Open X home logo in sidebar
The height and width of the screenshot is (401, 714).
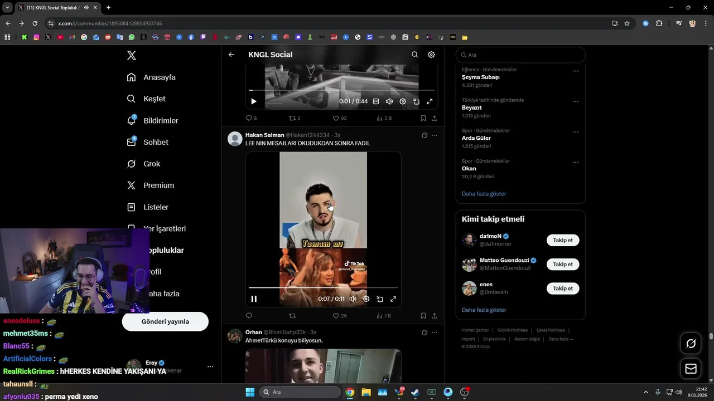coord(132,55)
